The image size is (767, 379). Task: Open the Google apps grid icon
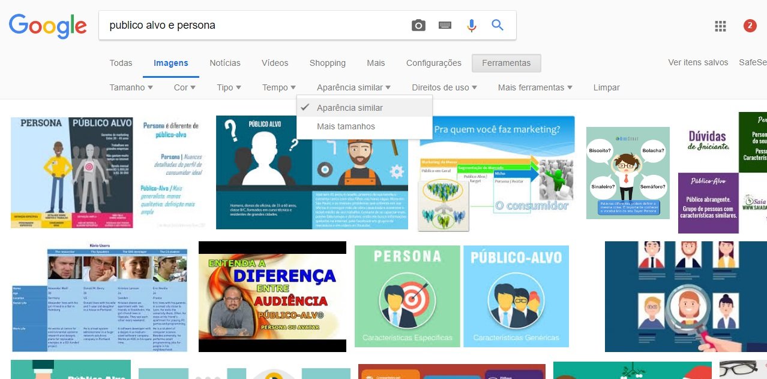[720, 26]
